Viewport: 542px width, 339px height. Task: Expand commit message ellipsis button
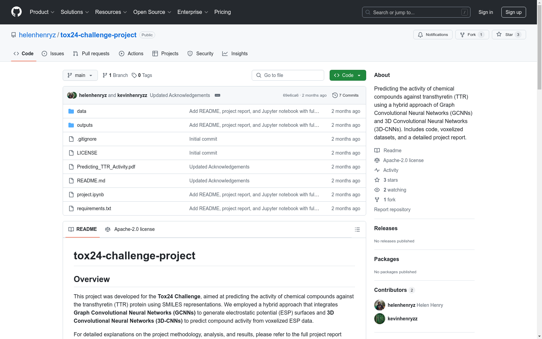coord(217,95)
